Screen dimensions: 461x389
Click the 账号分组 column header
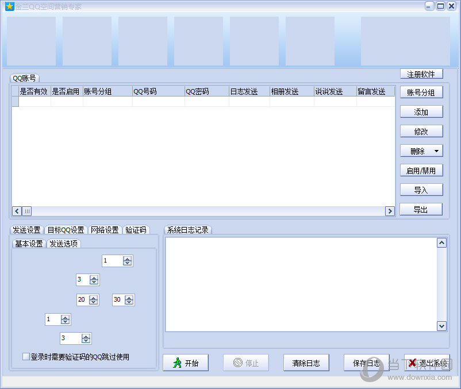[x=107, y=91]
